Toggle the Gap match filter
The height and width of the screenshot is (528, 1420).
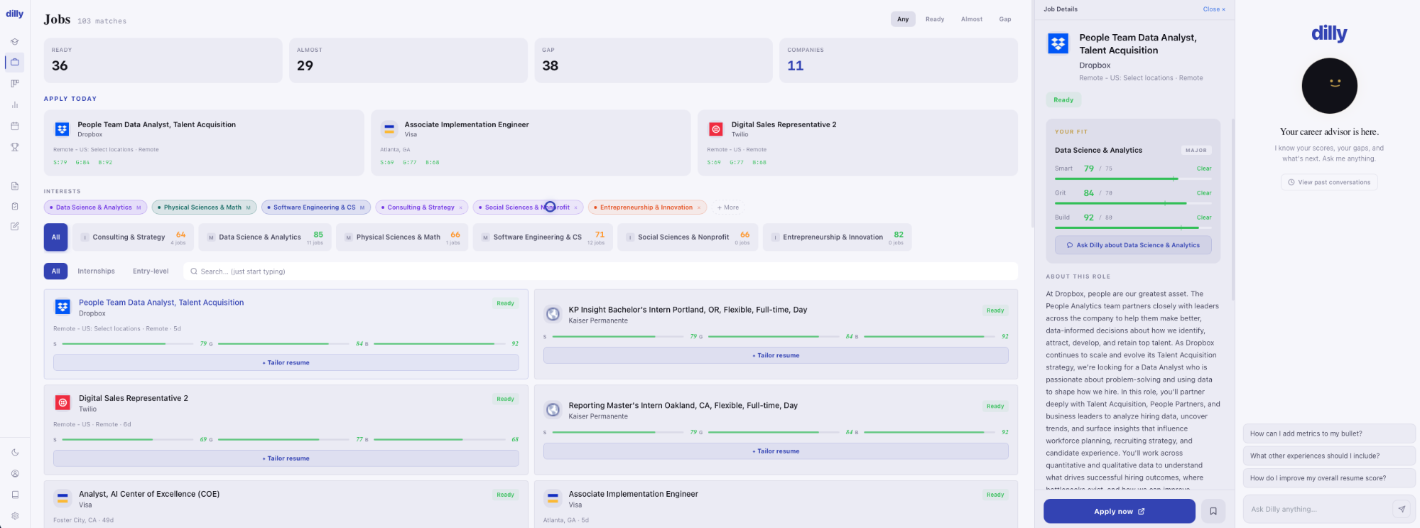click(1004, 19)
